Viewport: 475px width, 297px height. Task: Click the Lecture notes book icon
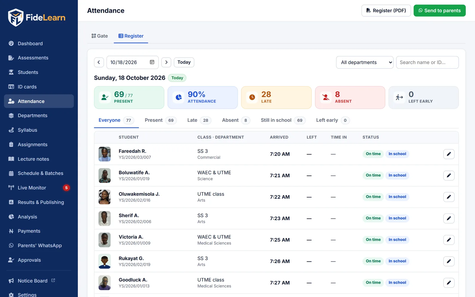click(x=11, y=159)
